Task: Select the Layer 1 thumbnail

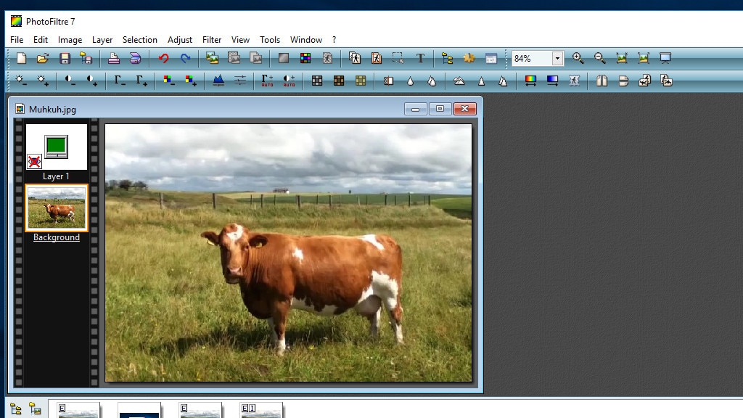Action: pos(57,147)
